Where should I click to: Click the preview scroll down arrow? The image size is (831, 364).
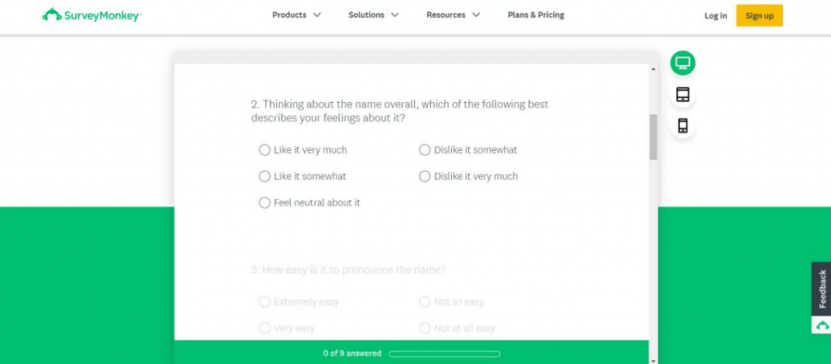653,360
